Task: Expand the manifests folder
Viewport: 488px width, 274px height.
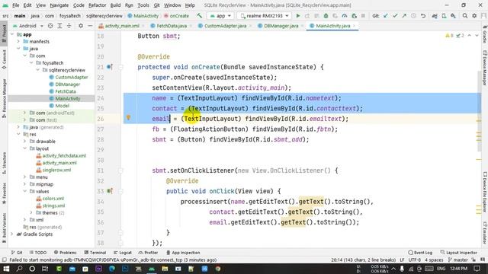Action: pos(18,41)
